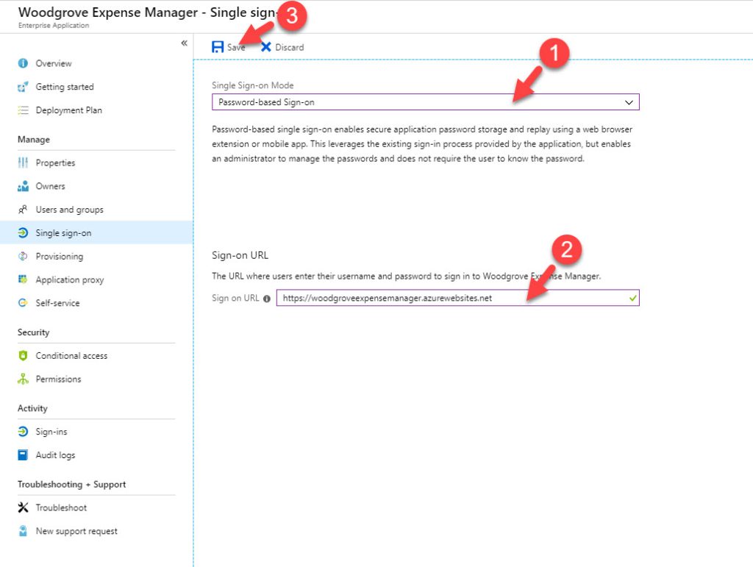753x567 pixels.
Task: Click the Sign on URL info icon
Action: (x=266, y=299)
